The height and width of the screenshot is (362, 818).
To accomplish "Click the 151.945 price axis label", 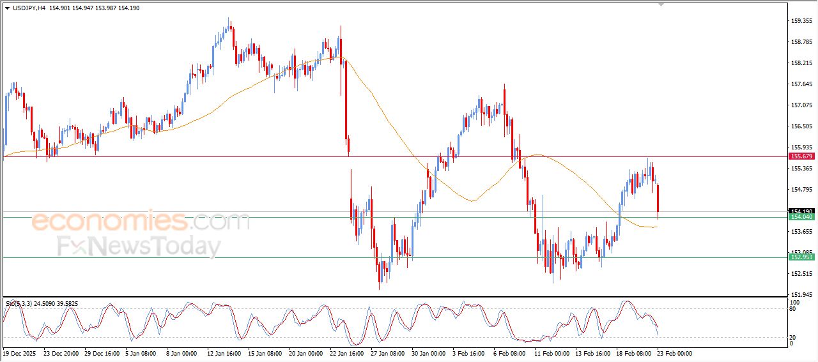I will 801,294.
